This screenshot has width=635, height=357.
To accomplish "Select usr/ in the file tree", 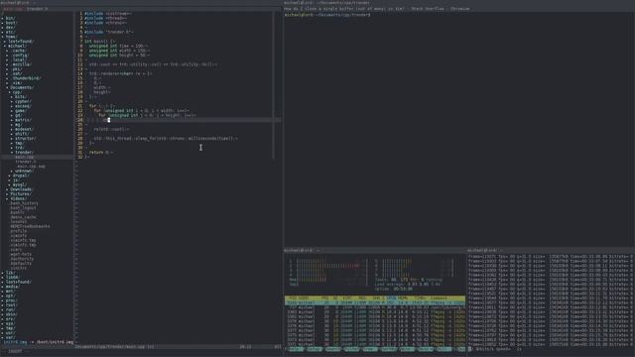I will [11, 332].
